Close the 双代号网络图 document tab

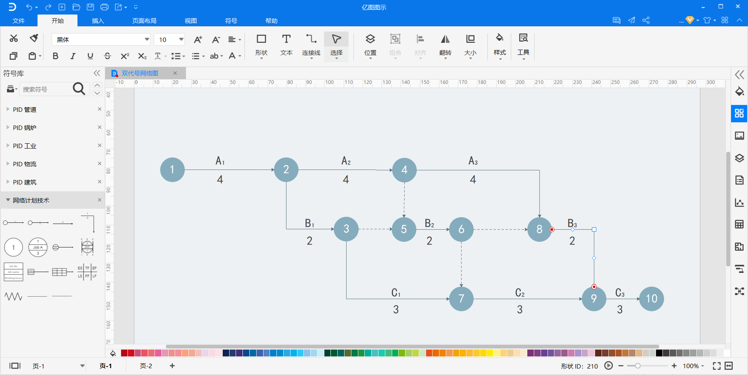click(x=175, y=73)
